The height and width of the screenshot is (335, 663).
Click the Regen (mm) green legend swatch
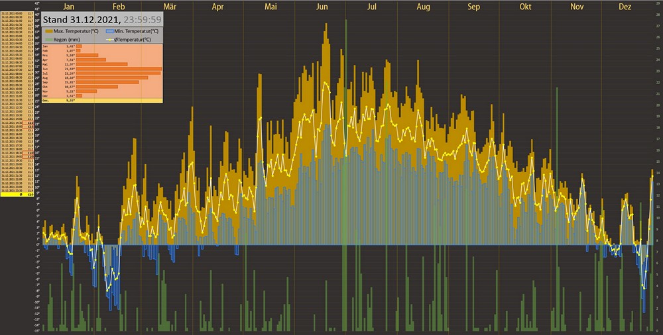tap(48, 39)
